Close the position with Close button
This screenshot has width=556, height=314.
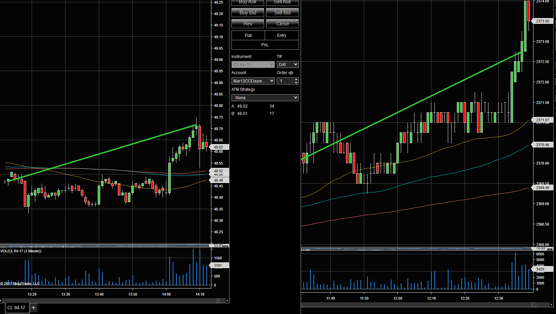pyautogui.click(x=282, y=24)
